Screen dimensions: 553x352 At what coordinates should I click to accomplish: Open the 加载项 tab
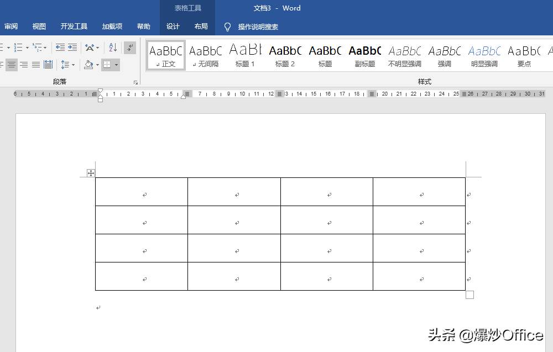[x=112, y=27]
